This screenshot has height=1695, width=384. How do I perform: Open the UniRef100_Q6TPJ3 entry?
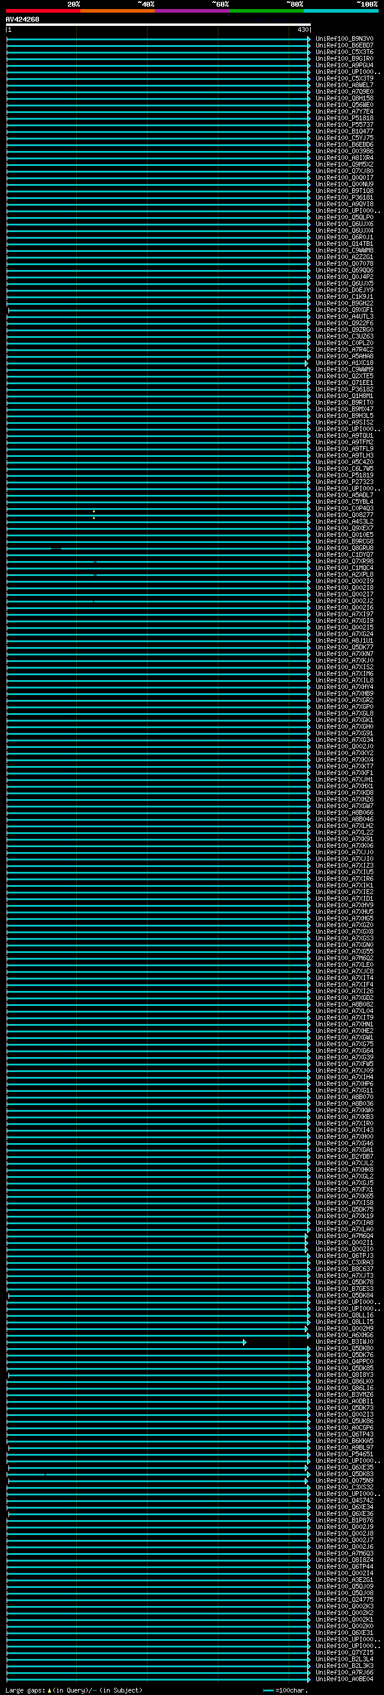tap(344, 1255)
